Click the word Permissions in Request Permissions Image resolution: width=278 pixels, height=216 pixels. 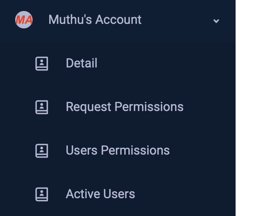(x=149, y=107)
